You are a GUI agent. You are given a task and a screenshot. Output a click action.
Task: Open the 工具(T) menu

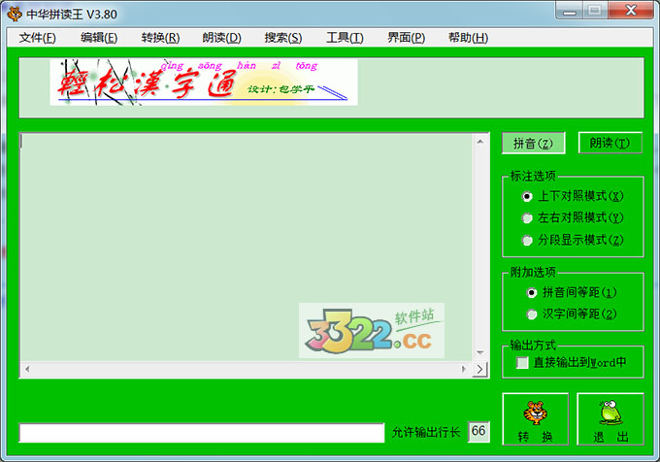click(345, 38)
